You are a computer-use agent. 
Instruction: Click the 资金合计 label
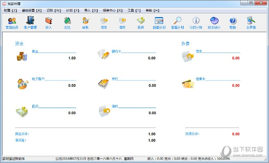coord(22,134)
